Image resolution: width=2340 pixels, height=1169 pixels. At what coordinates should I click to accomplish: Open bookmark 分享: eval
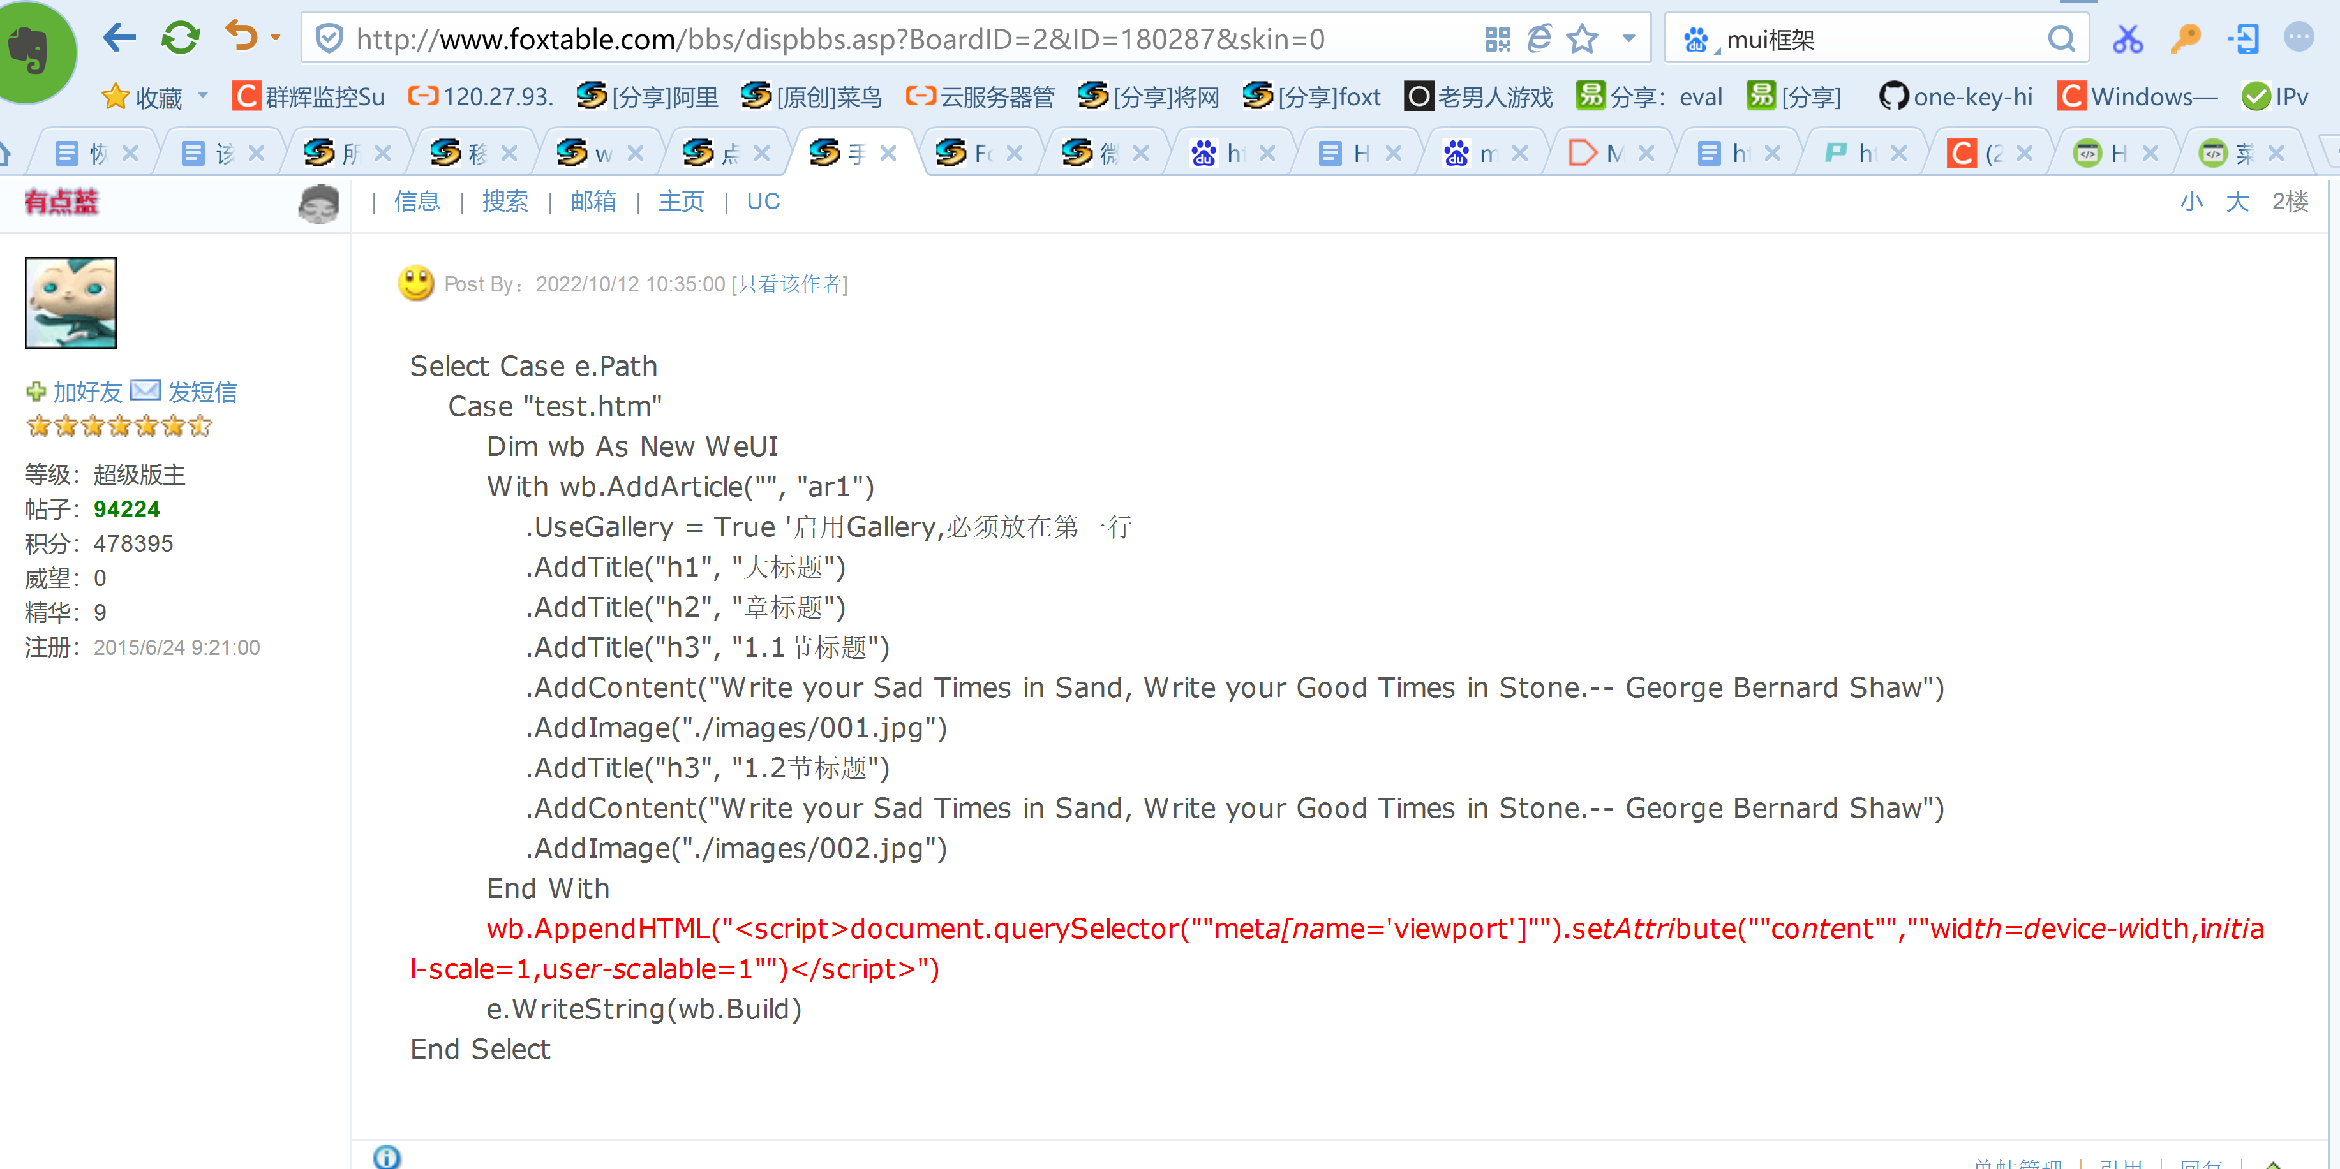[x=1650, y=96]
